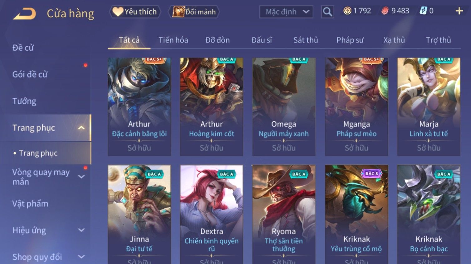Image resolution: width=471 pixels, height=264 pixels.
Task: Collapse the Trang phục sidebar section
Action: point(81,128)
